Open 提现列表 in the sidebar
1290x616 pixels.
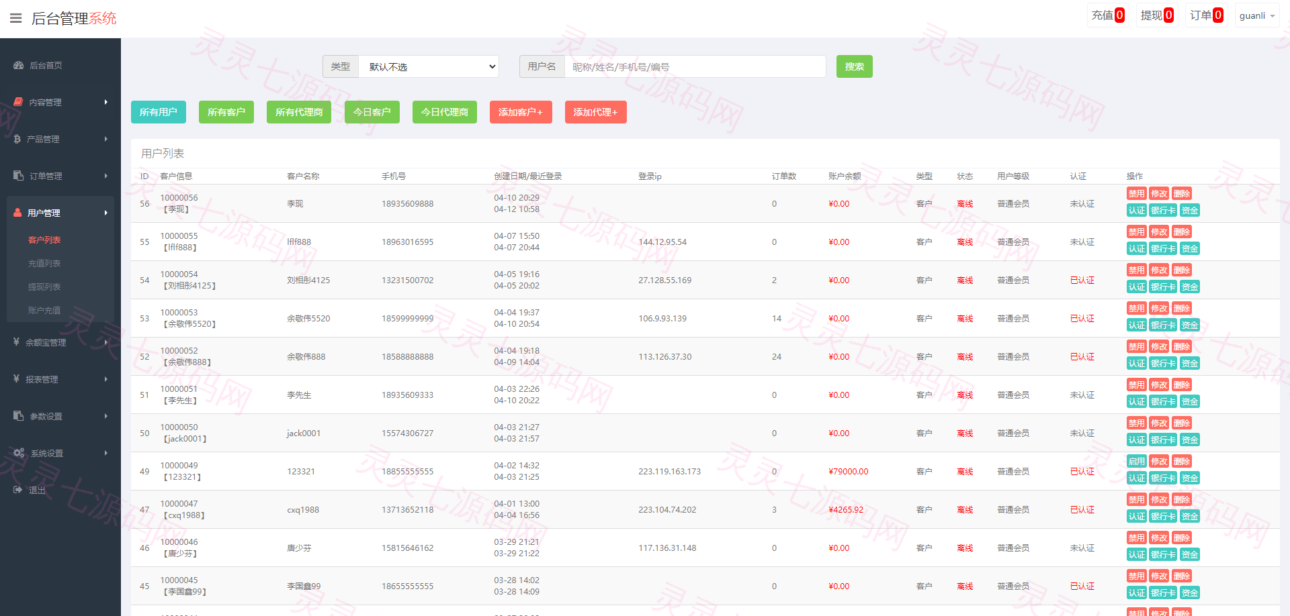(44, 287)
